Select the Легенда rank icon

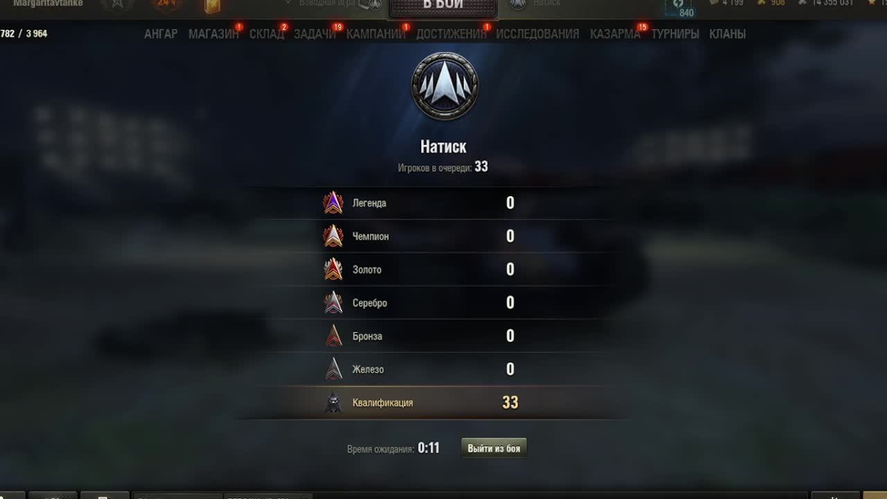pyautogui.click(x=333, y=203)
